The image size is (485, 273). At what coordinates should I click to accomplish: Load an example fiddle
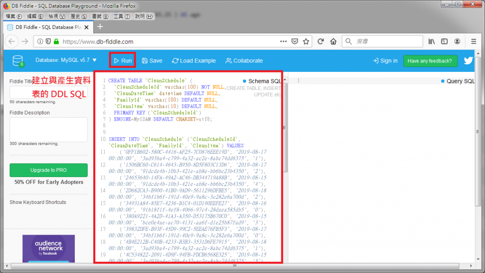pyautogui.click(x=194, y=61)
